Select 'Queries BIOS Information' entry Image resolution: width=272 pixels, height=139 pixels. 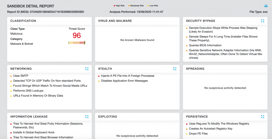click(205, 45)
